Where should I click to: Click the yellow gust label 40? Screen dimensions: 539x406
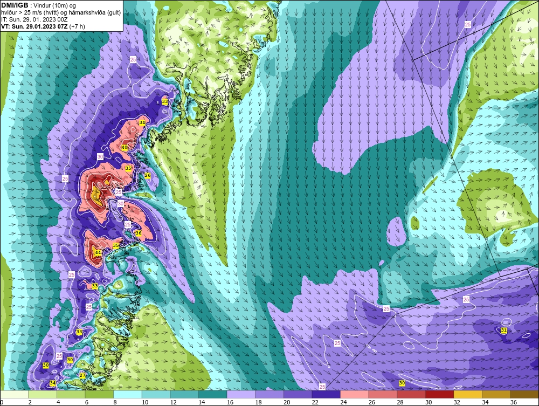pos(125,148)
